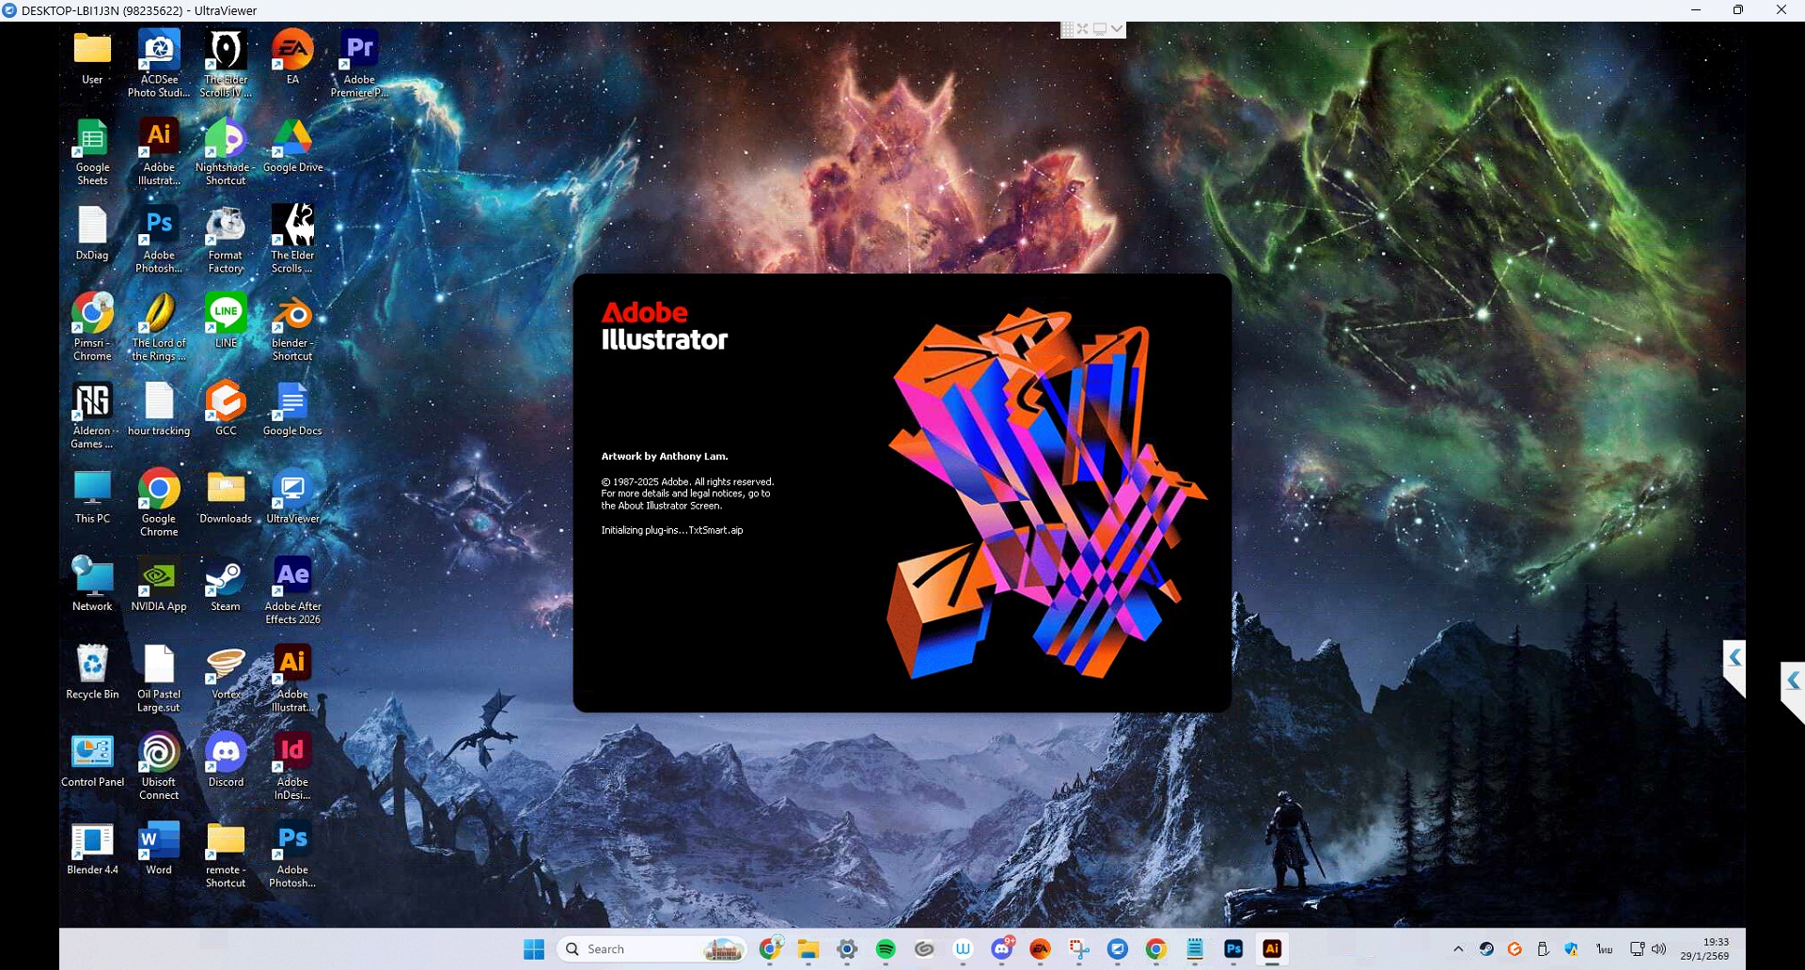
Task: Select the NVIDIA App desktop icon
Action: (x=159, y=585)
